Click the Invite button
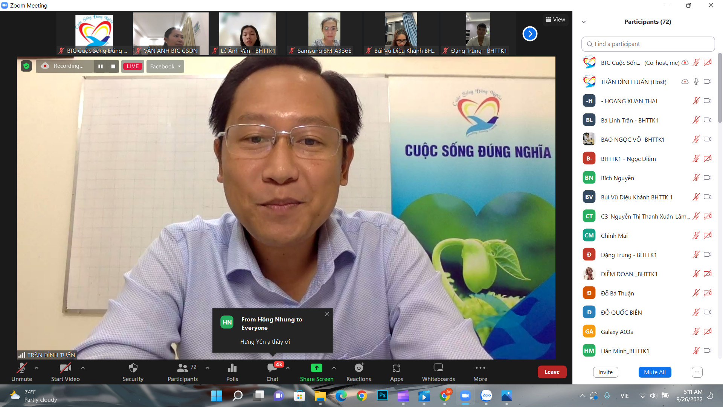Viewport: 723px width, 407px height. tap(606, 372)
